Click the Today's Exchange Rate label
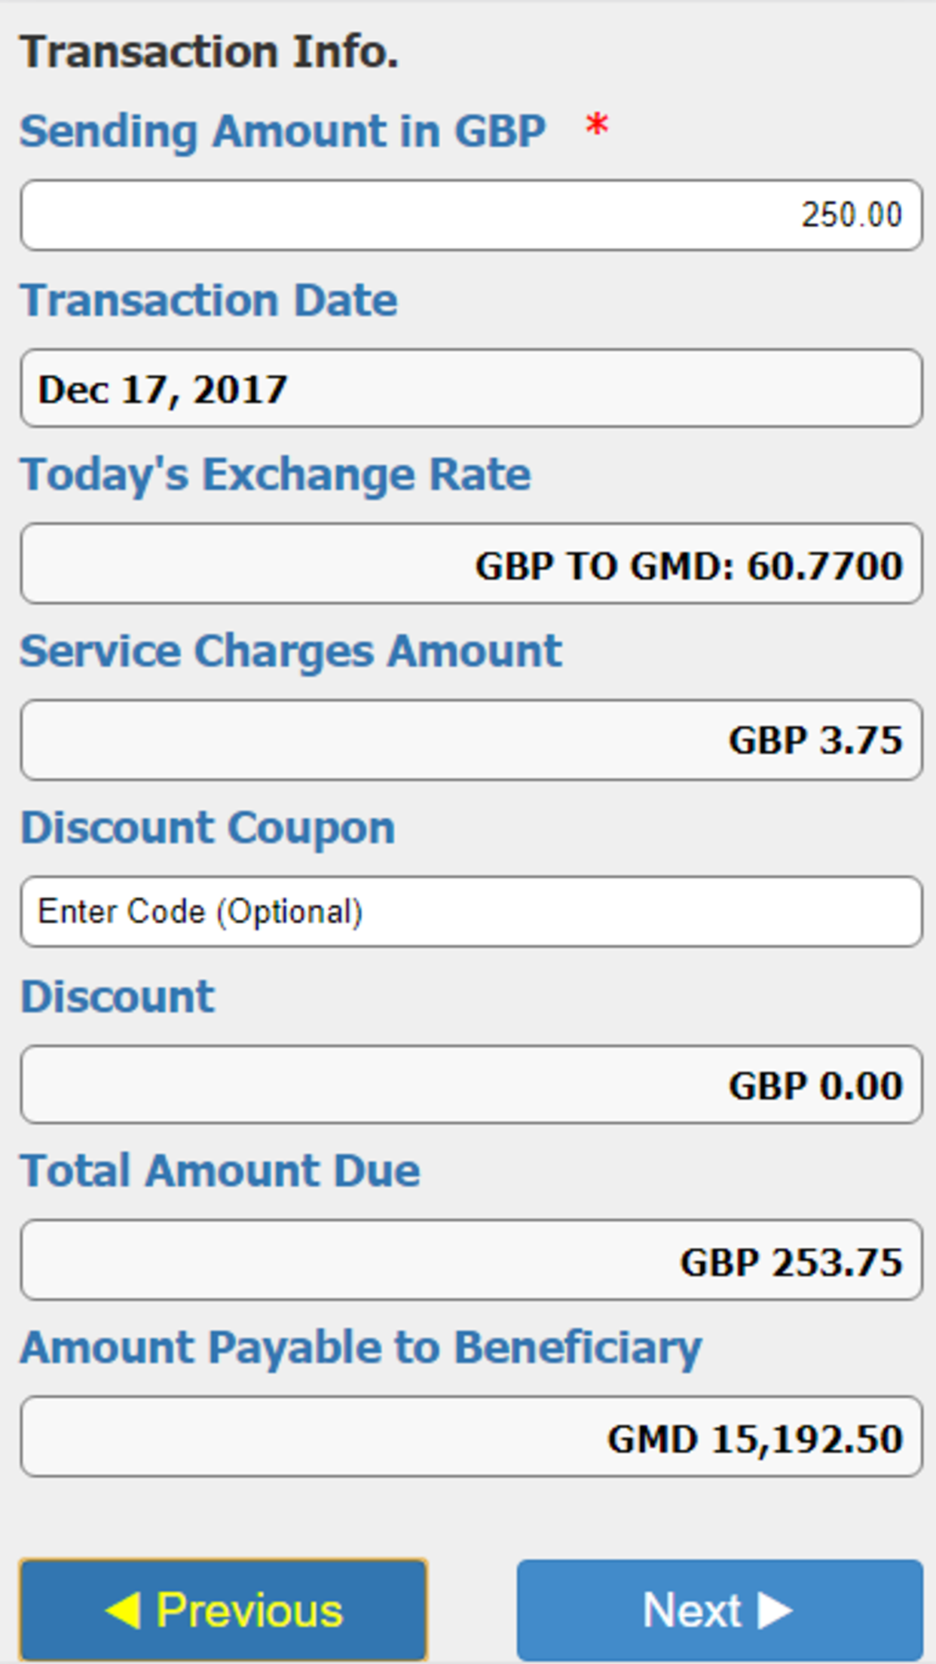Screen dimensions: 936x1664 click(x=276, y=475)
